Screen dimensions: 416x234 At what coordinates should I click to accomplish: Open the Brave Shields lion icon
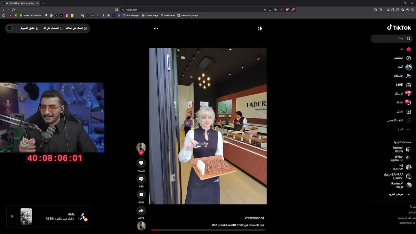coord(287,10)
